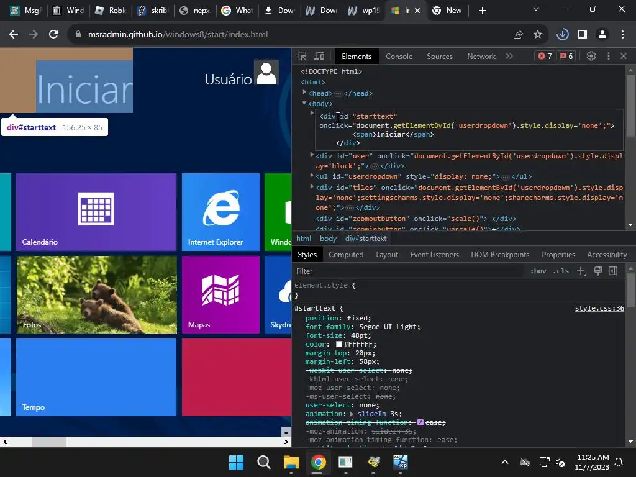Open the Chrome downloads icon
Image resolution: width=636 pixels, height=477 pixels.
[x=563, y=35]
